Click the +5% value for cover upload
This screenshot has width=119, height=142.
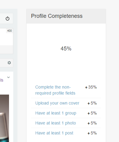point(92,103)
